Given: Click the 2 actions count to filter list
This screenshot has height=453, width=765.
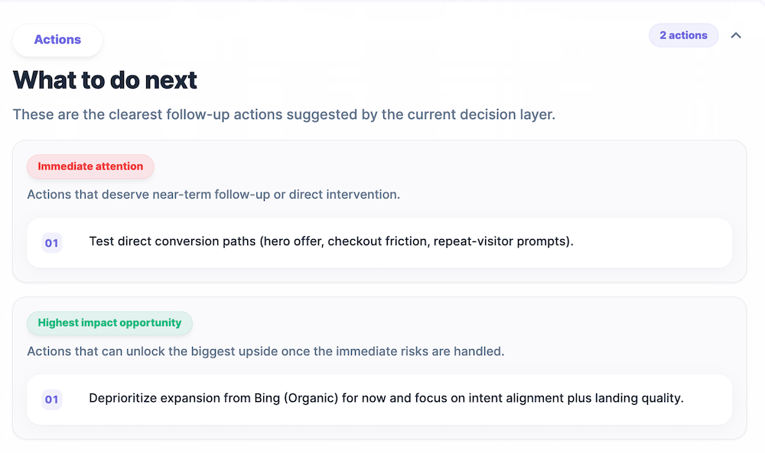Looking at the screenshot, I should [x=683, y=35].
